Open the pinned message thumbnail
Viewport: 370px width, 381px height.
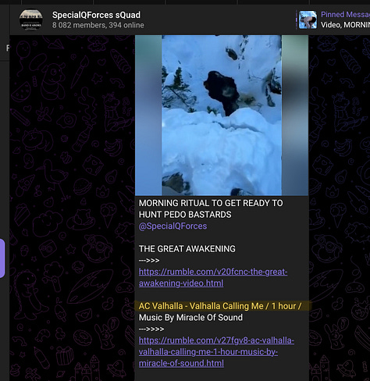(x=308, y=20)
